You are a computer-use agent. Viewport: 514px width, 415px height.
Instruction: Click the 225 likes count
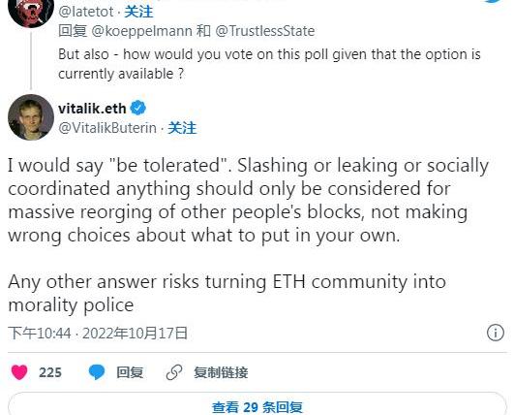tap(50, 372)
